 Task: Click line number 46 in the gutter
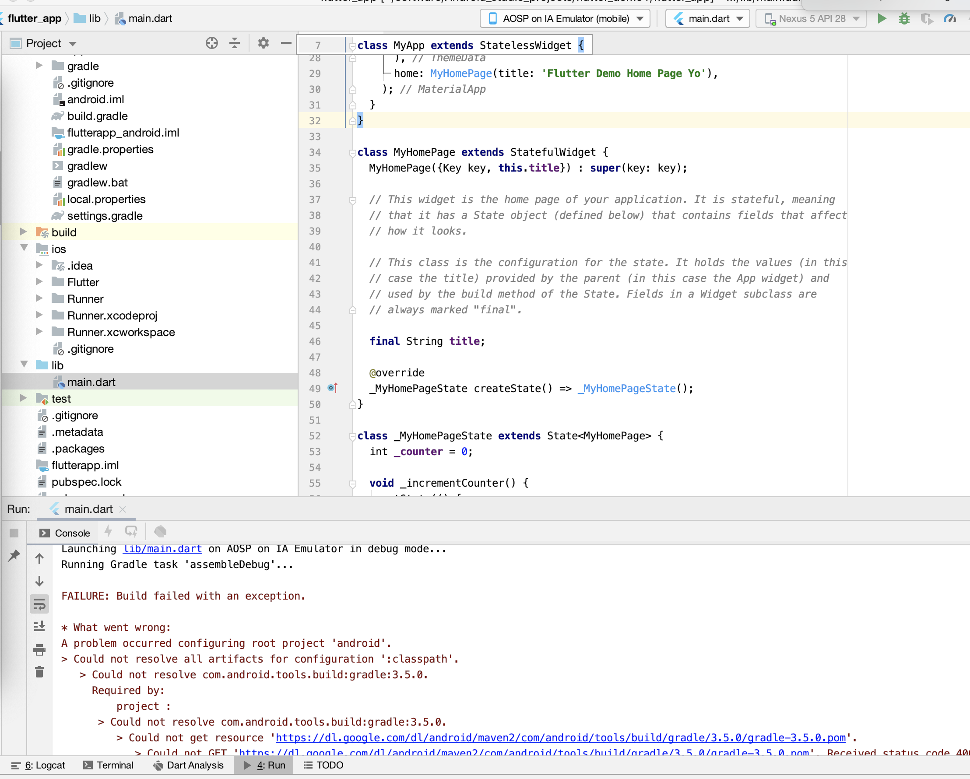point(315,341)
